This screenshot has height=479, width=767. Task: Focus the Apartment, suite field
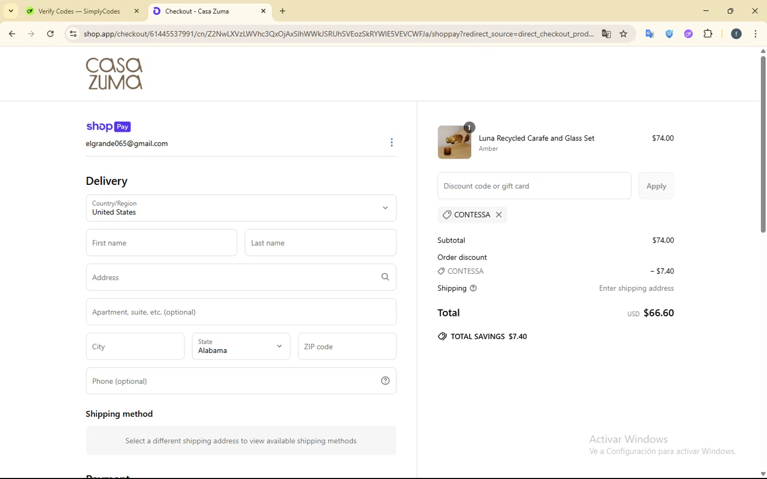click(x=241, y=312)
